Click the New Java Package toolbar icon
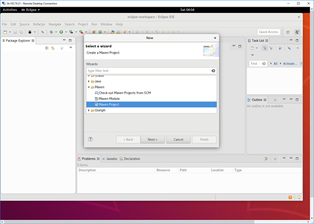This screenshot has height=224, width=314. point(94,32)
